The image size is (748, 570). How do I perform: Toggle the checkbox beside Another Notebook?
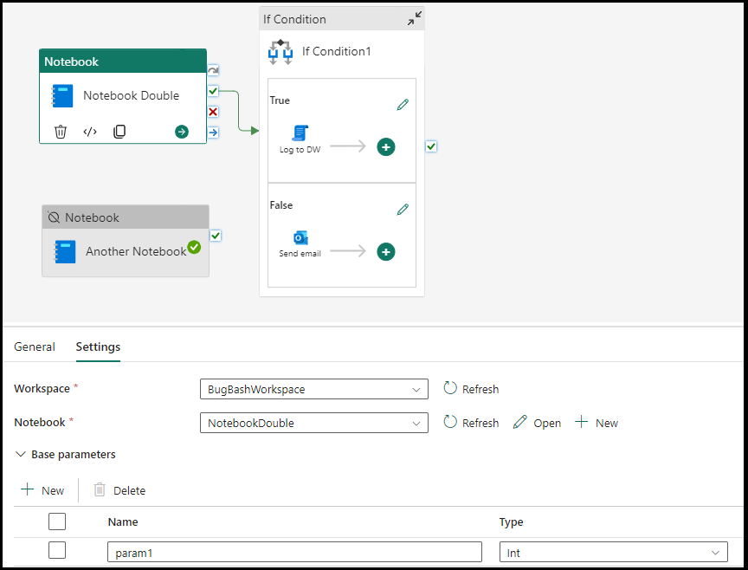point(216,235)
